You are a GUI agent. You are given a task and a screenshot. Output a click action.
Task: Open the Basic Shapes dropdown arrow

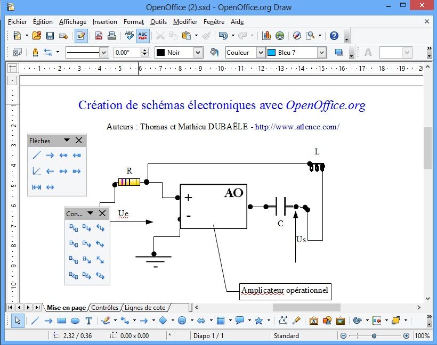(173, 321)
